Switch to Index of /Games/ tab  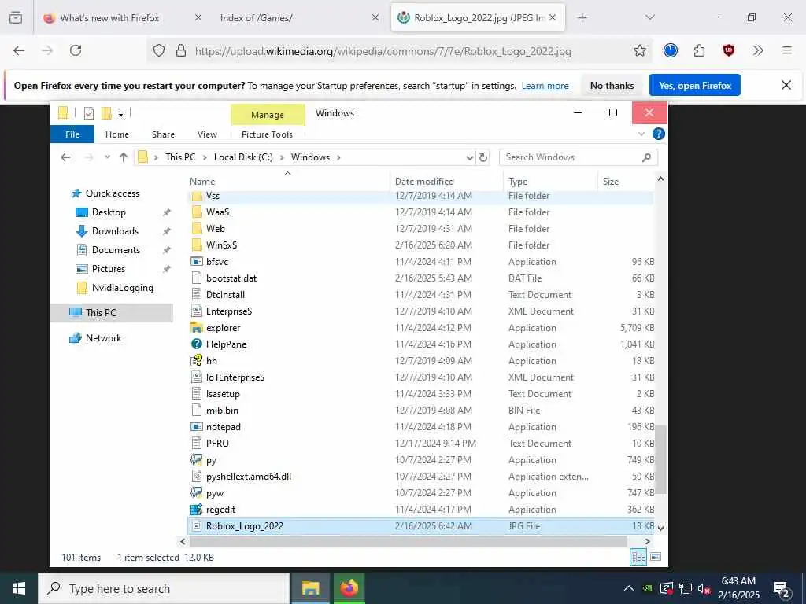tap(256, 18)
